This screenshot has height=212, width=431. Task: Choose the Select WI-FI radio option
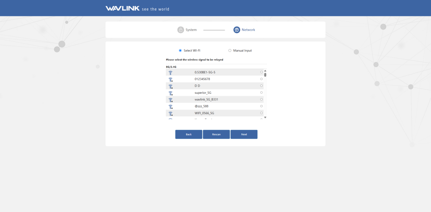pyautogui.click(x=180, y=51)
